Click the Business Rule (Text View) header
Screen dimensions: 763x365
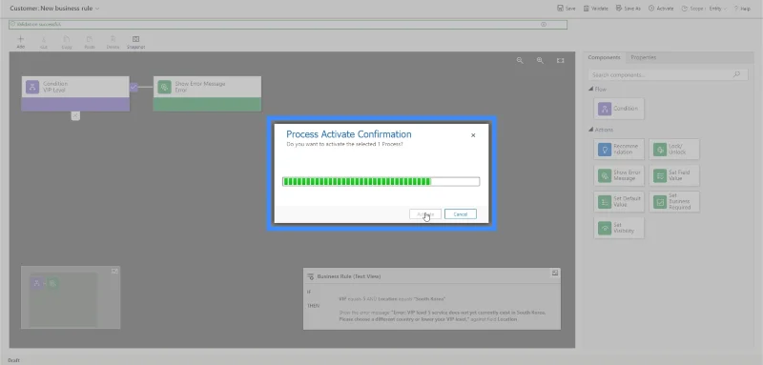click(349, 276)
